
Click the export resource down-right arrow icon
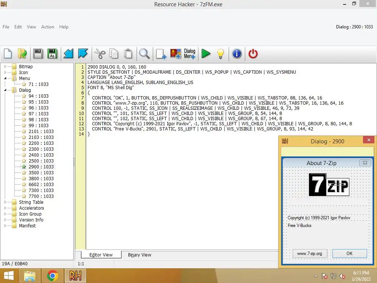coord(83,53)
